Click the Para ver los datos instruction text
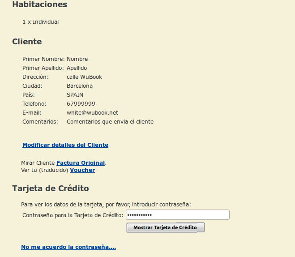This screenshot has width=295, height=257. [106, 205]
